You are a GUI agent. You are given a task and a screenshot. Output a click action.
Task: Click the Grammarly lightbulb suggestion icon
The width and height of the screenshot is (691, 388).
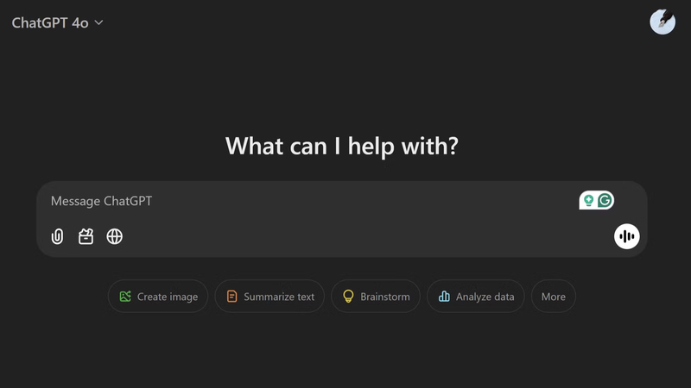pos(588,201)
